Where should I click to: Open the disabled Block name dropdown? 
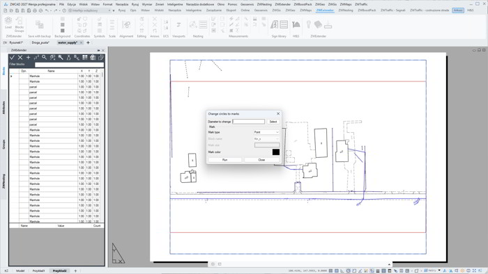(x=267, y=138)
